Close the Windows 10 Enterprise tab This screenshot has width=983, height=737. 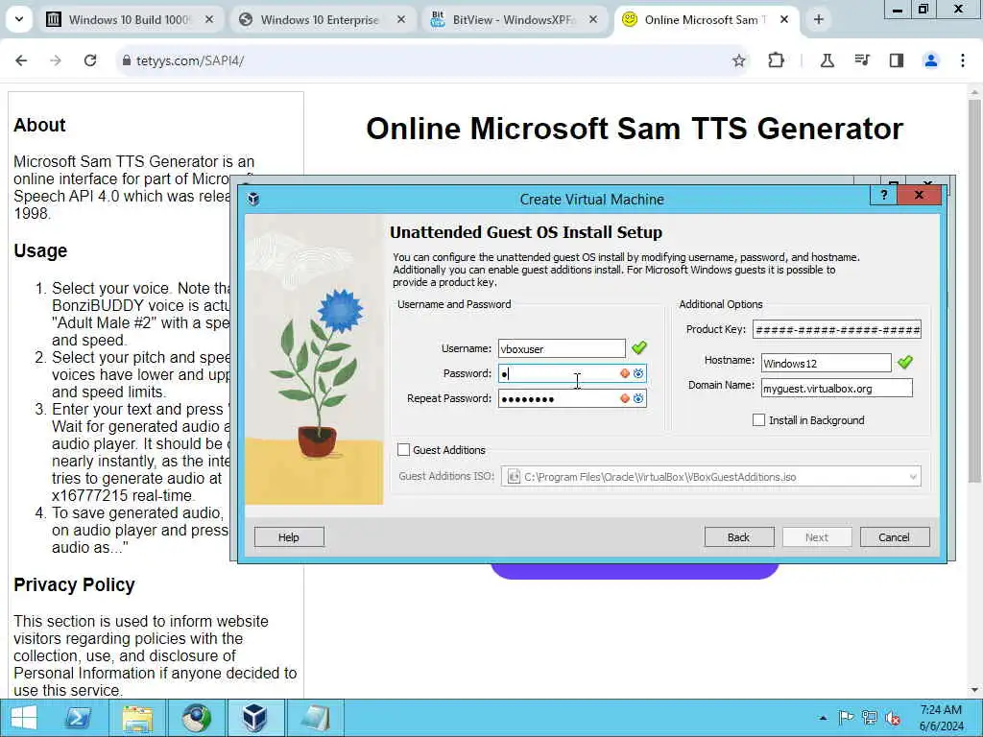tap(400, 20)
